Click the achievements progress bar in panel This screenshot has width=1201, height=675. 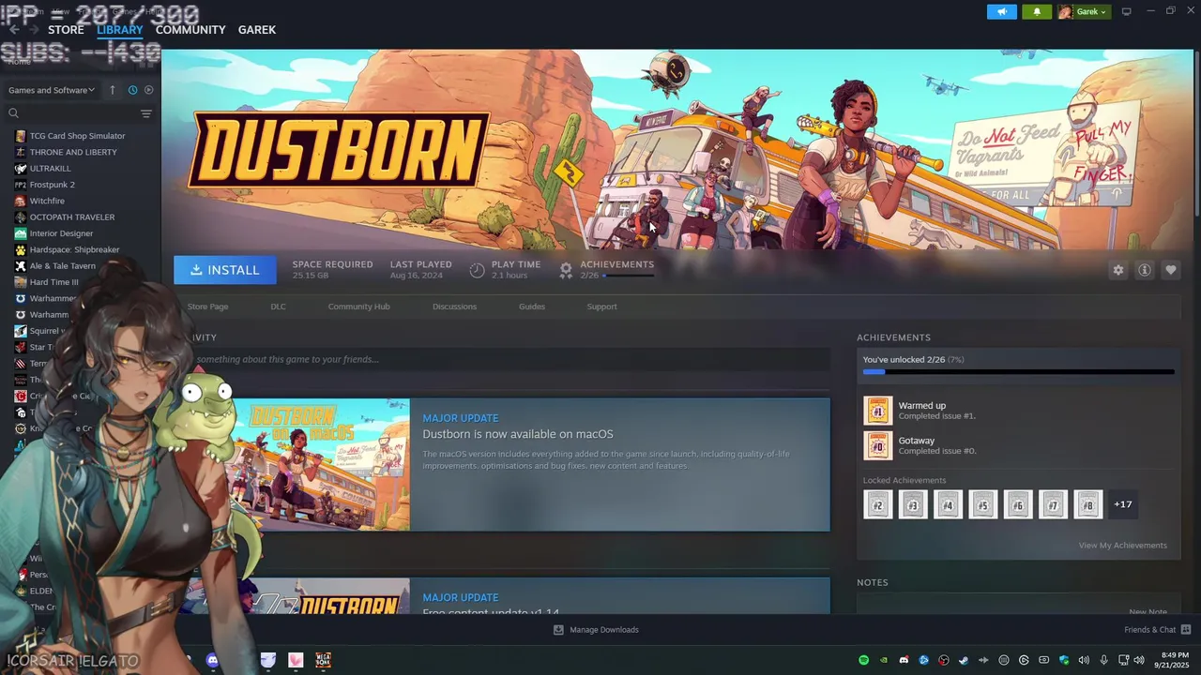pos(1018,372)
